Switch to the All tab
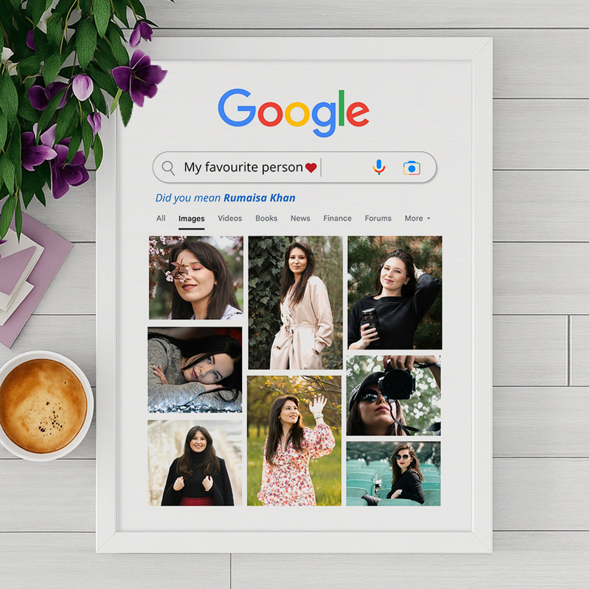 (x=161, y=219)
